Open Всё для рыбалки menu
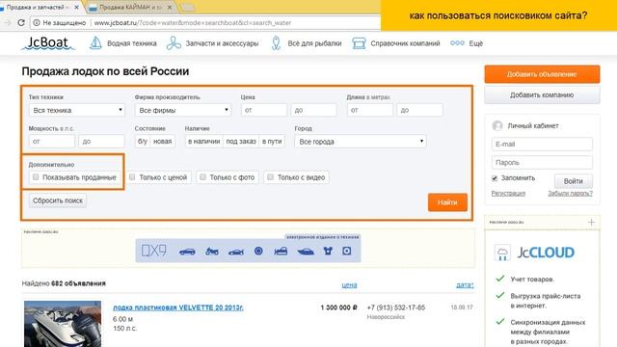Screen dimensions: 617x347 [x=314, y=43]
